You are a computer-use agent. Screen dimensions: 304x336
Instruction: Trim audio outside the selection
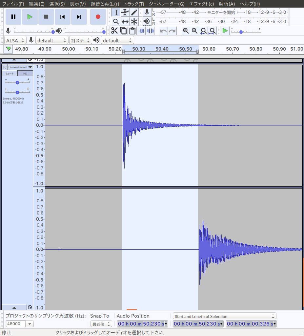coord(142,31)
